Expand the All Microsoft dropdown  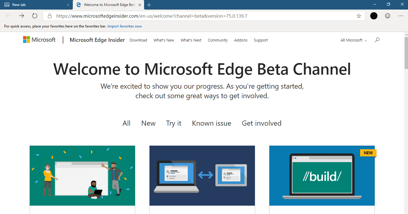tap(354, 40)
